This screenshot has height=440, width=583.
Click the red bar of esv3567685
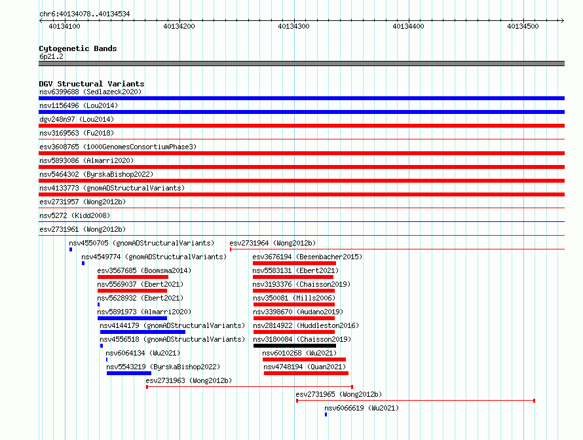pos(133,277)
